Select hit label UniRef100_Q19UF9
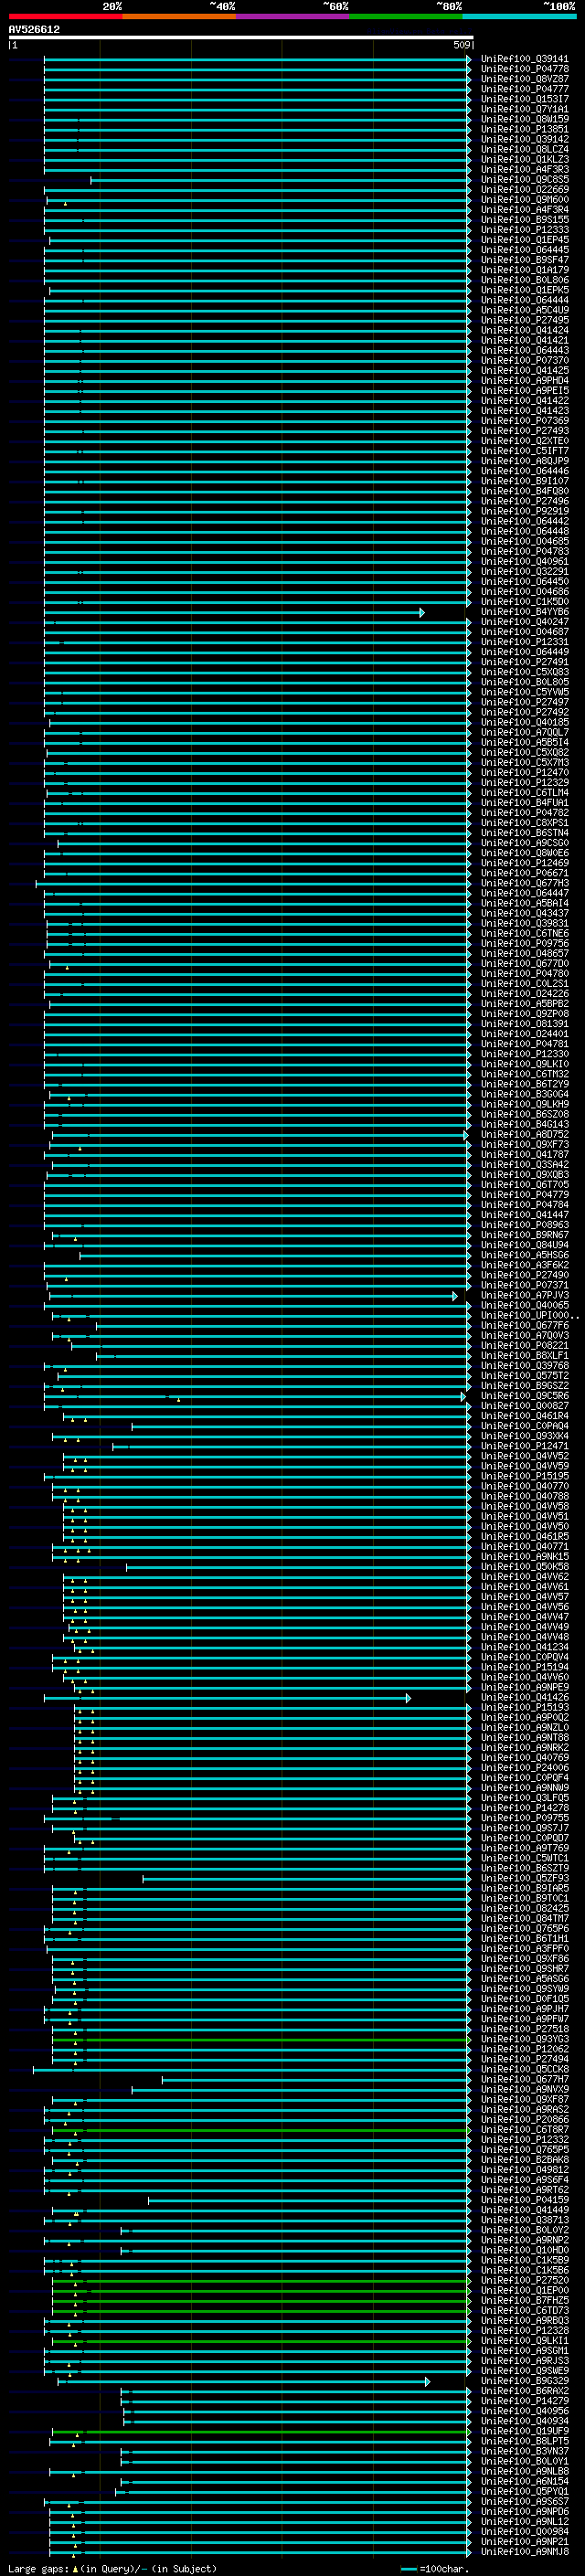This screenshot has height=2576, width=585. pyautogui.click(x=524, y=2431)
